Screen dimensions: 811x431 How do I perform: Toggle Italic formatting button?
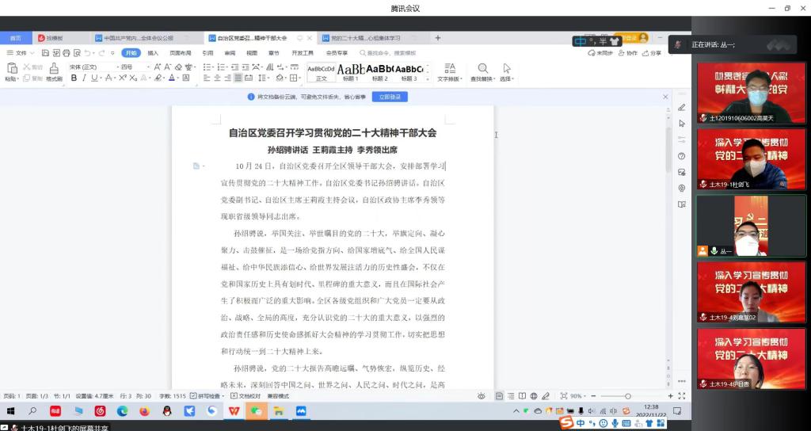(x=84, y=78)
